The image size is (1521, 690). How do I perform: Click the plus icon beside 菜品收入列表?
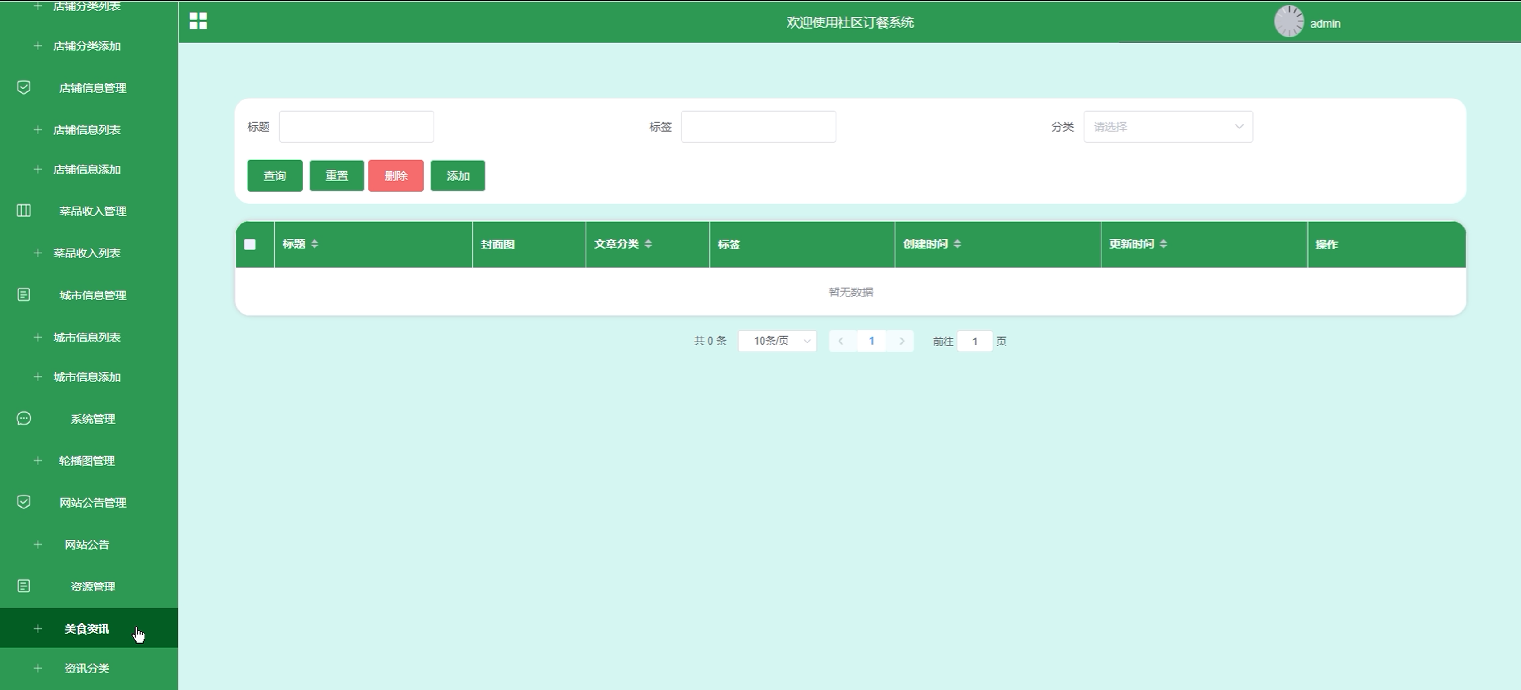point(38,253)
